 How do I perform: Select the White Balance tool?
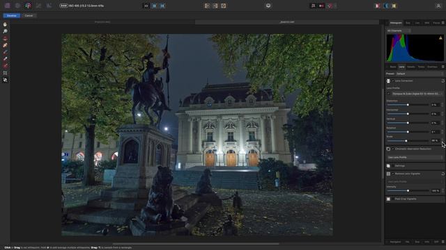(x=5, y=80)
